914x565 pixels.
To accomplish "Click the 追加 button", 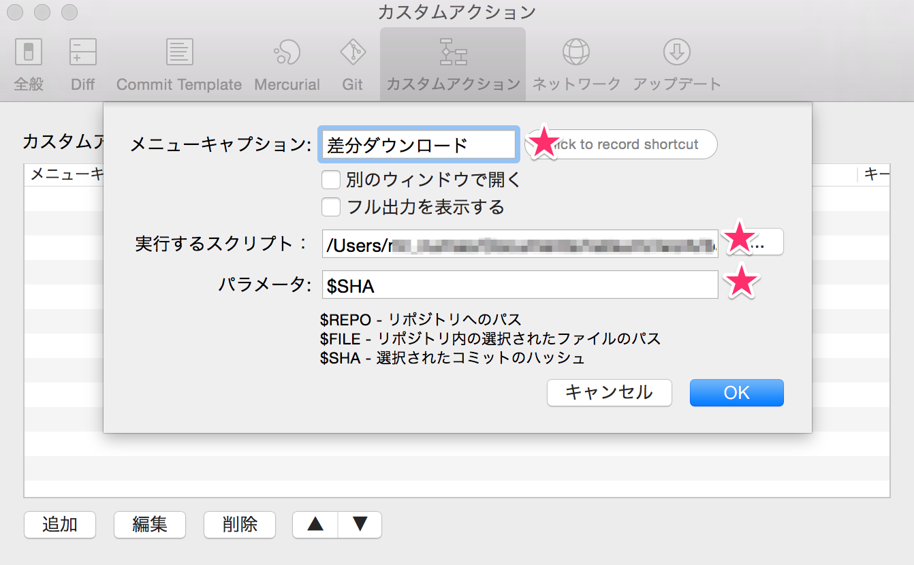I will coord(60,524).
